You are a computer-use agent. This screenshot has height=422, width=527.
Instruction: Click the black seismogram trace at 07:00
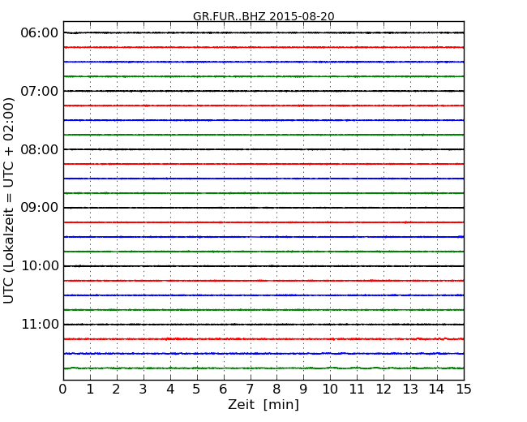click(x=263, y=91)
